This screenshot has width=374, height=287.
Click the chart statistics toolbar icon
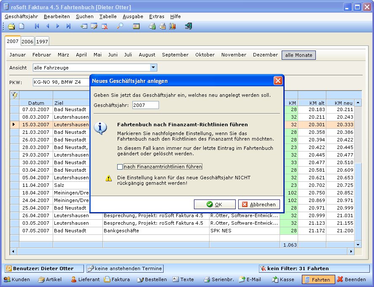tap(172, 26)
